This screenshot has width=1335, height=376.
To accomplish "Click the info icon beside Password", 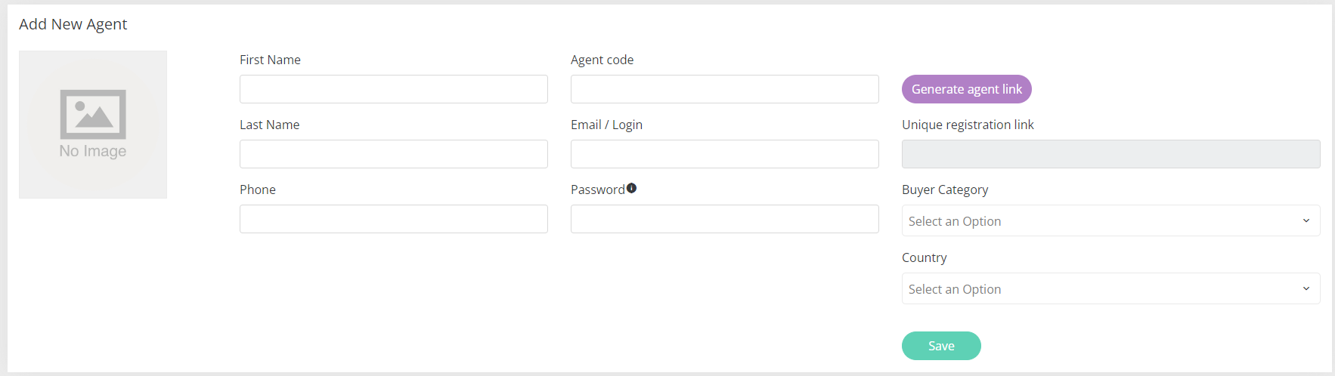I will (x=631, y=188).
